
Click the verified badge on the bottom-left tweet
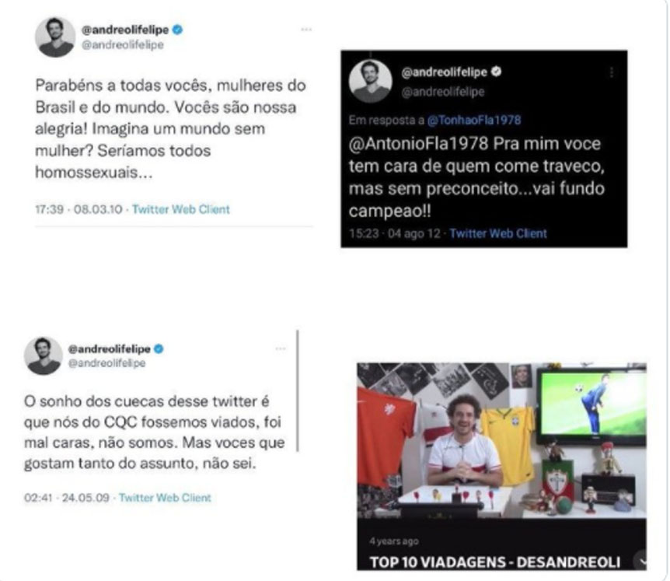coord(159,349)
